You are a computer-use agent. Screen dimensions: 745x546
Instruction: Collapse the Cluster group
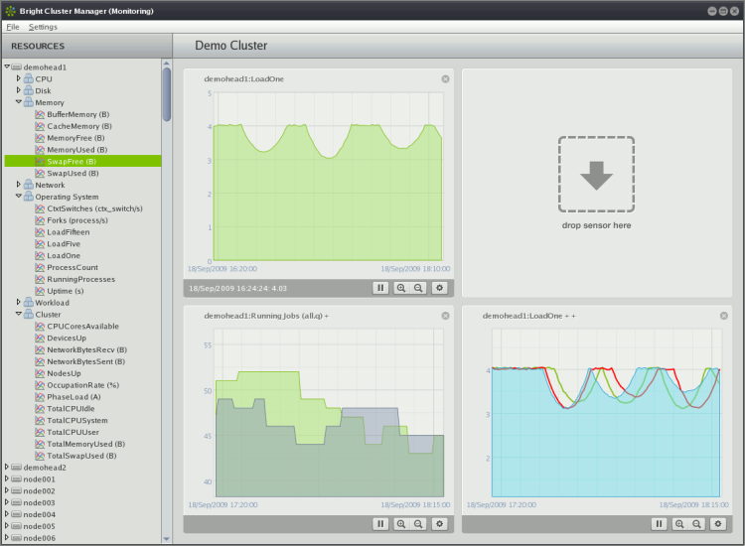19,314
